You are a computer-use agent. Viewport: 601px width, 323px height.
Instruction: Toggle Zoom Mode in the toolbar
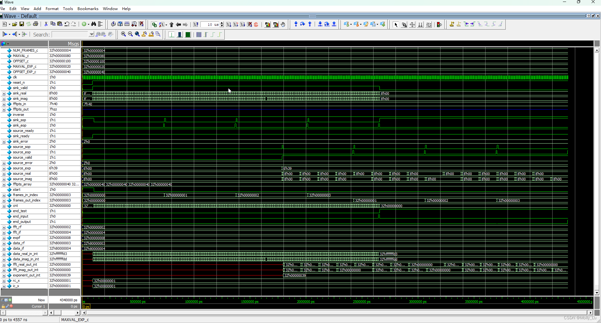tap(404, 24)
